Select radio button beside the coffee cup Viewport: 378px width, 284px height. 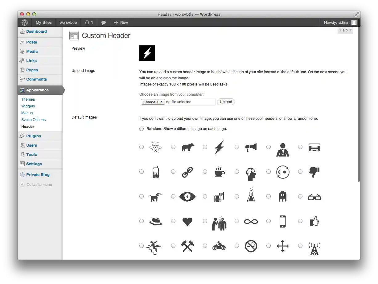coord(205,172)
